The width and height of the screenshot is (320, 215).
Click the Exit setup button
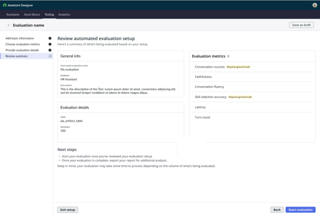coord(68,210)
